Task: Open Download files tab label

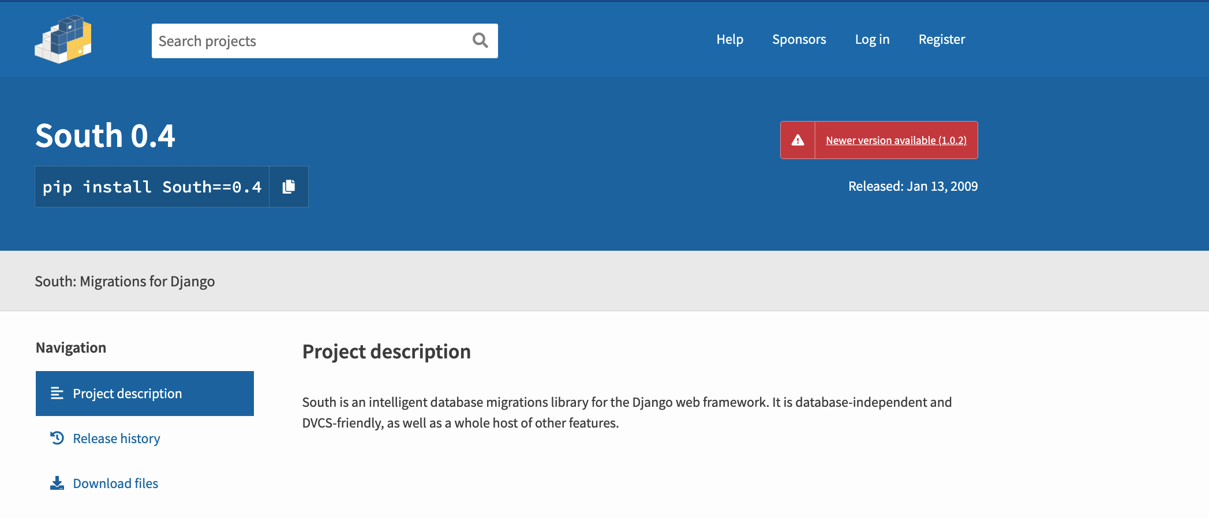Action: tap(115, 483)
